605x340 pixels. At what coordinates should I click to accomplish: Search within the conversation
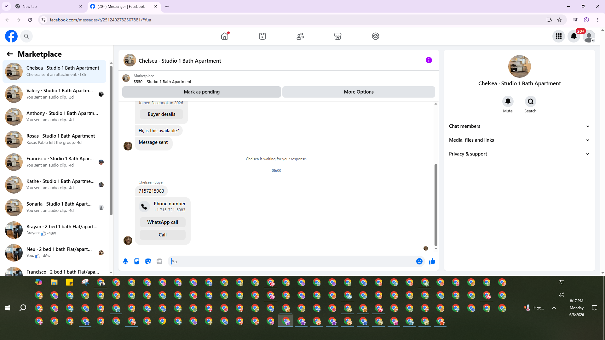[531, 101]
